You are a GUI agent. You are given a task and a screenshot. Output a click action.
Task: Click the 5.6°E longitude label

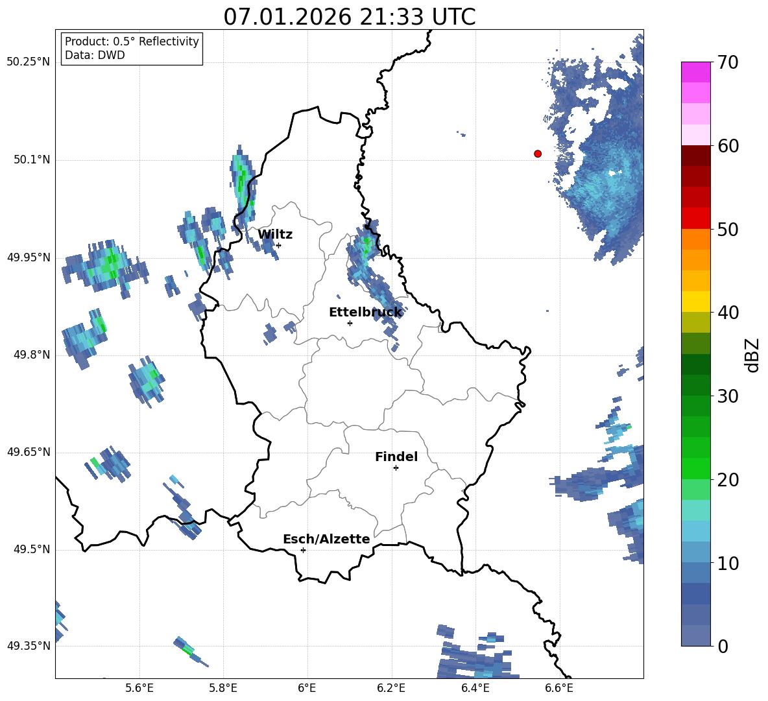click(x=139, y=688)
